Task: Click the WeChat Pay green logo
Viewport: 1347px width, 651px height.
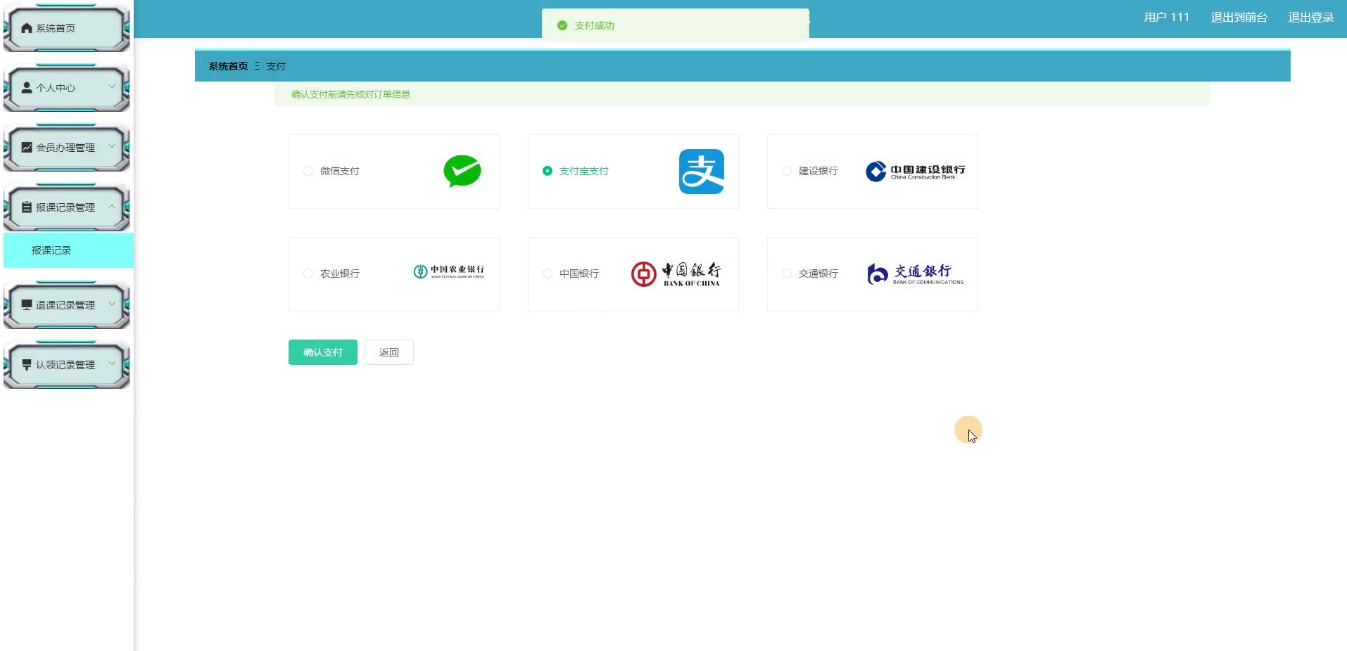Action: pyautogui.click(x=462, y=171)
